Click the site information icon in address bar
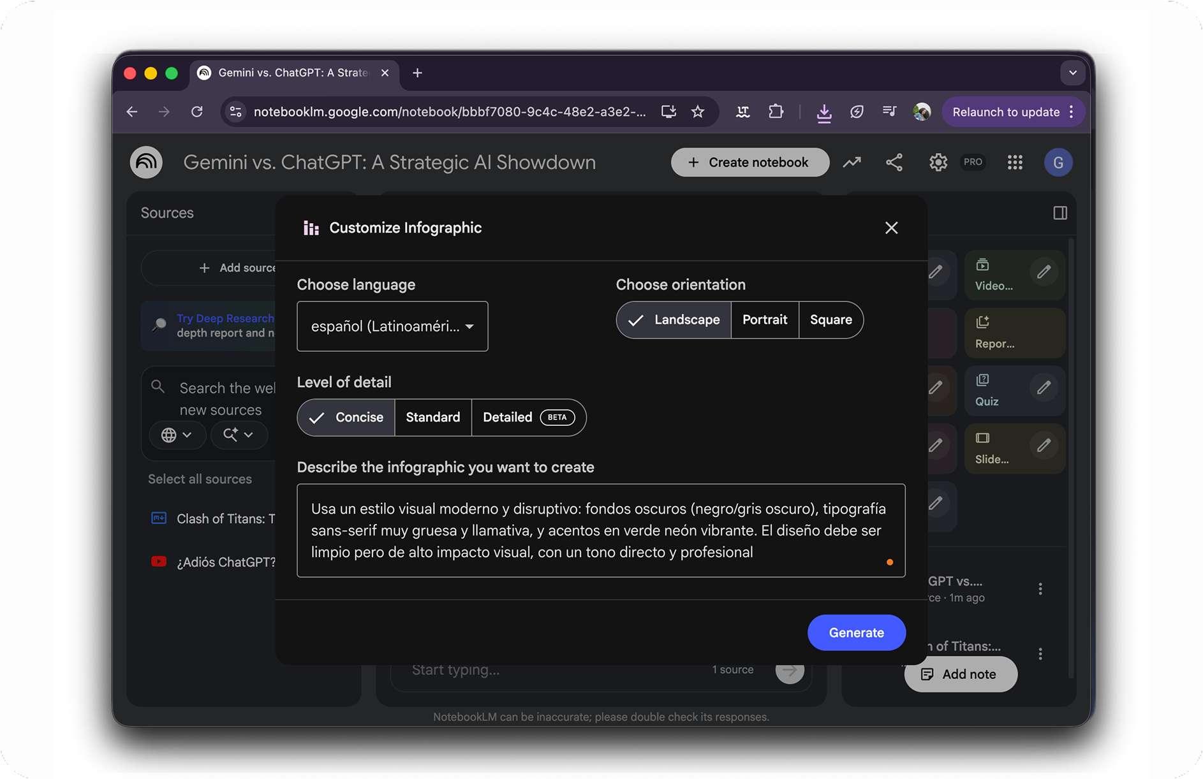1203x779 pixels. click(x=235, y=112)
